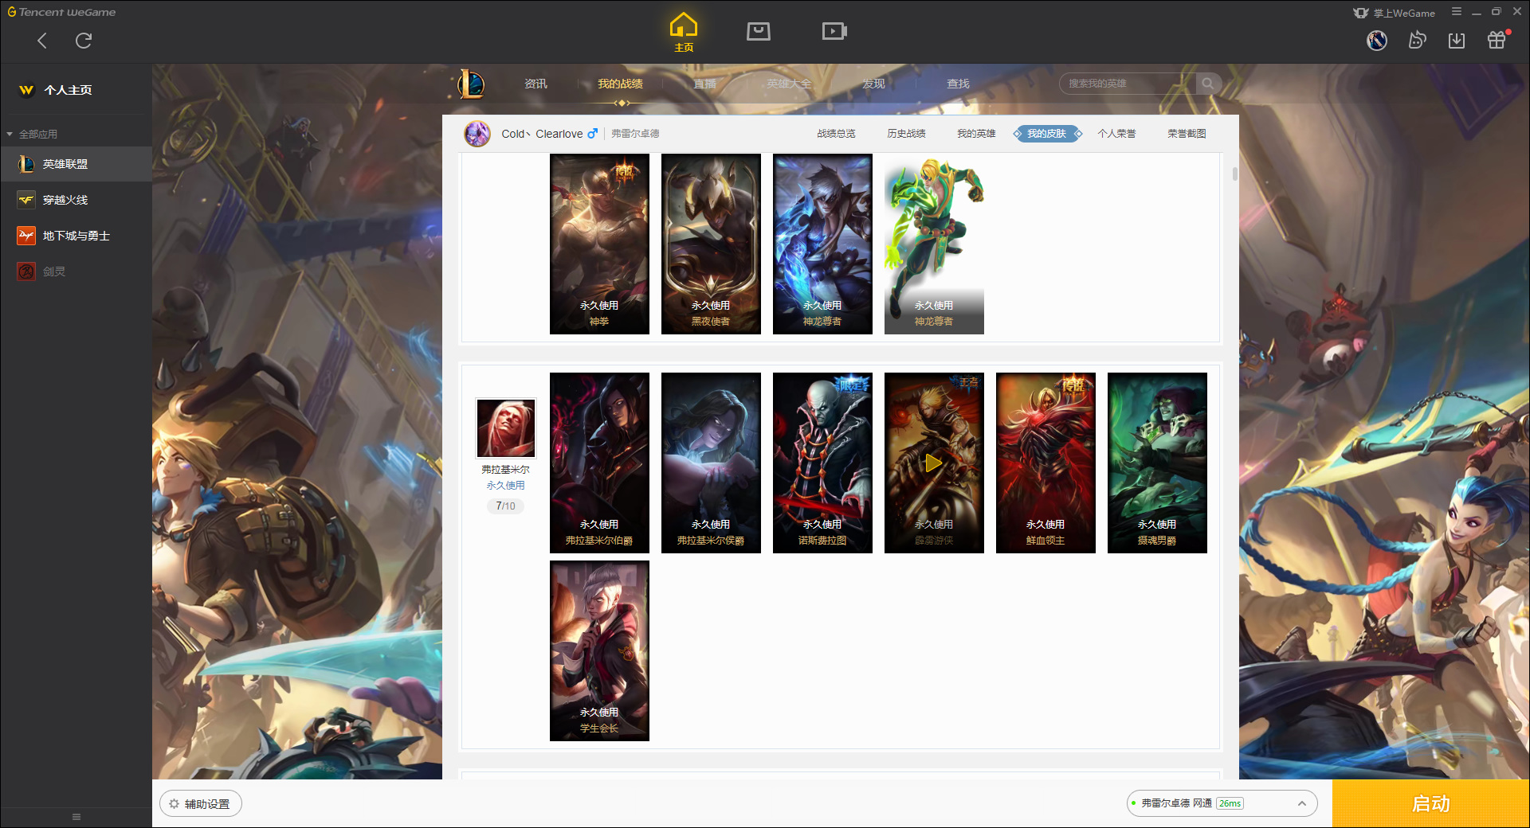The height and width of the screenshot is (828, 1530).
Task: Switch to 我的英雄 sub-tab
Action: tap(976, 134)
